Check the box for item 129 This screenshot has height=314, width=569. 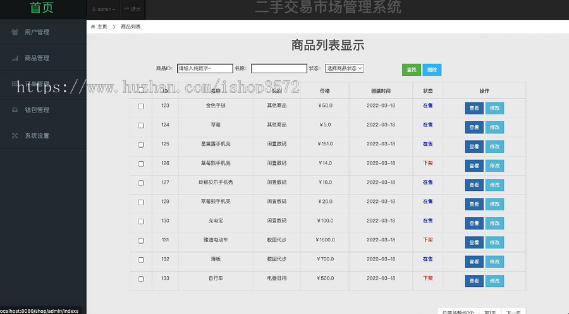pos(141,202)
